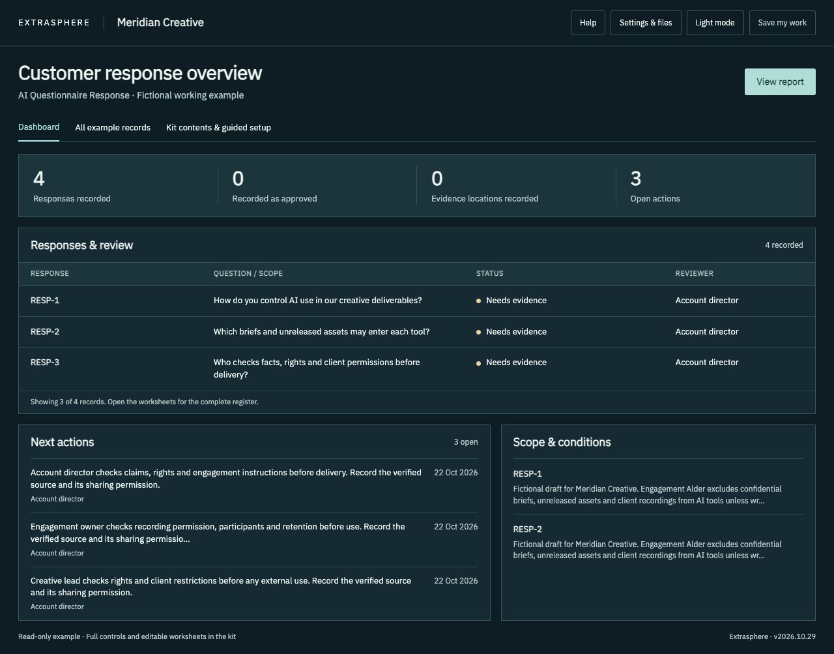Open the Help button
The image size is (834, 654).
click(x=588, y=23)
